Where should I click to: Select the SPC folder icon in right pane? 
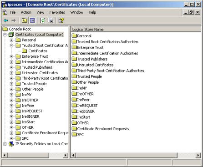coord(74,134)
